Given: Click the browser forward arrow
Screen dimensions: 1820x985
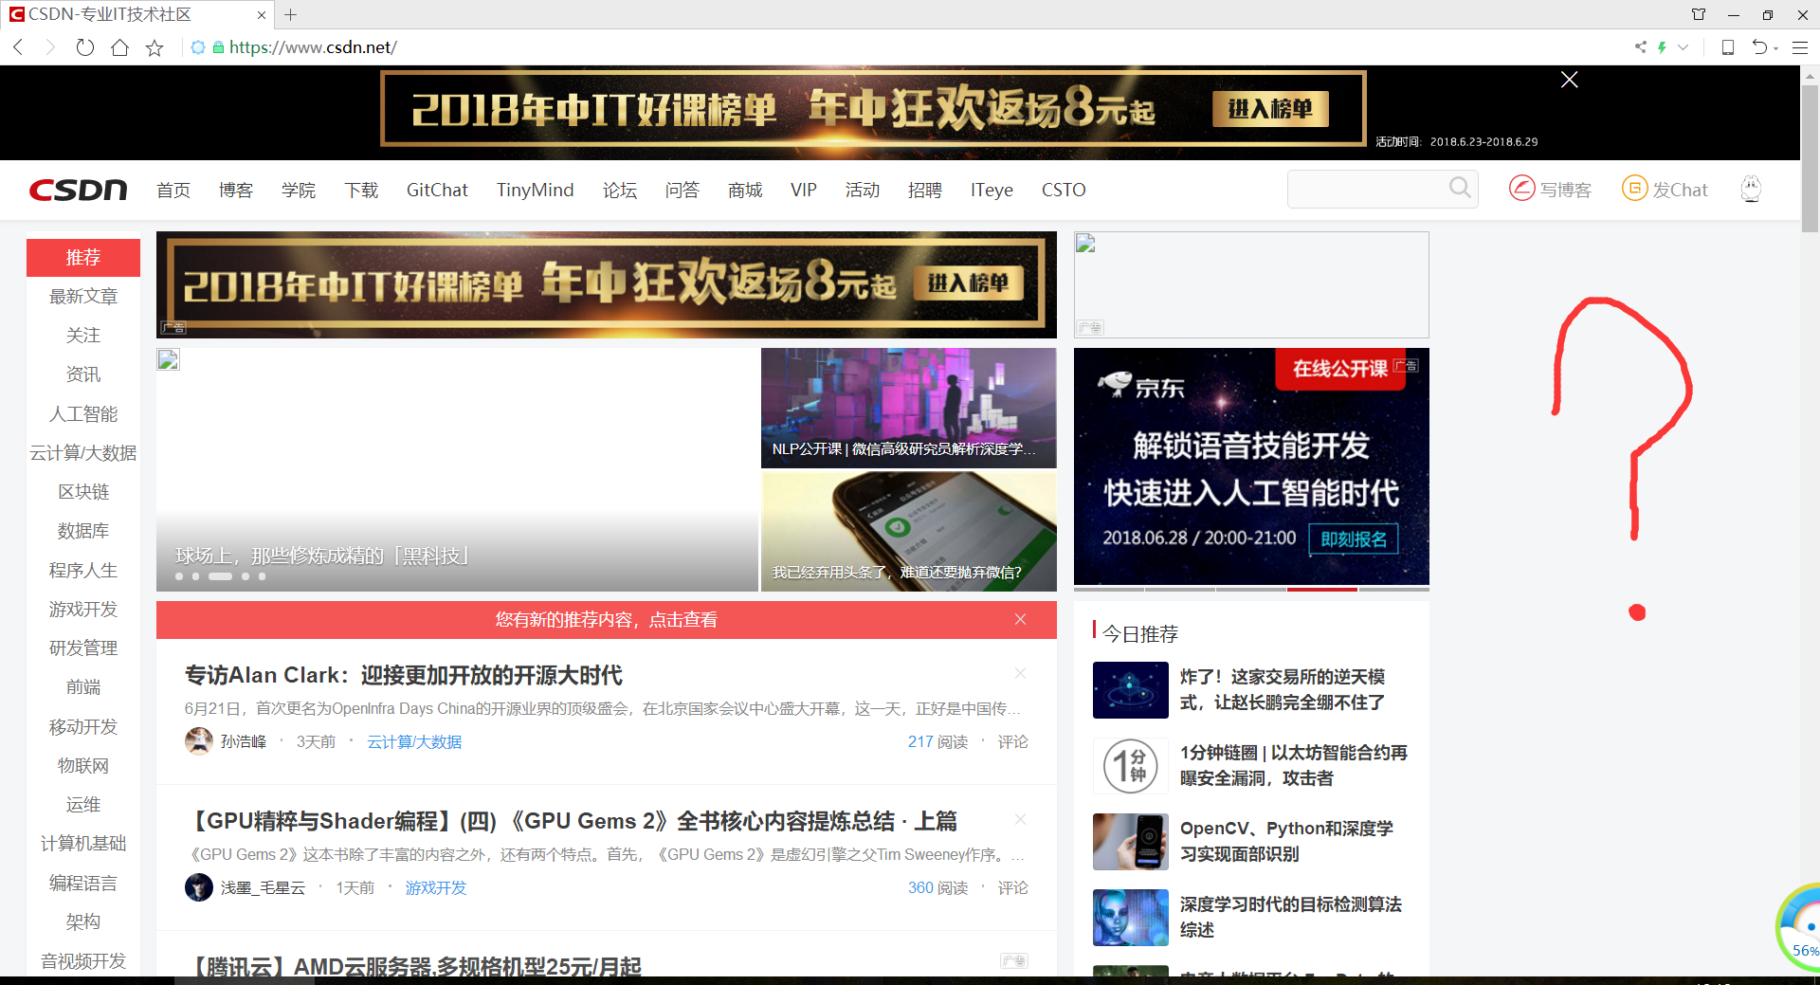Looking at the screenshot, I should click(50, 47).
